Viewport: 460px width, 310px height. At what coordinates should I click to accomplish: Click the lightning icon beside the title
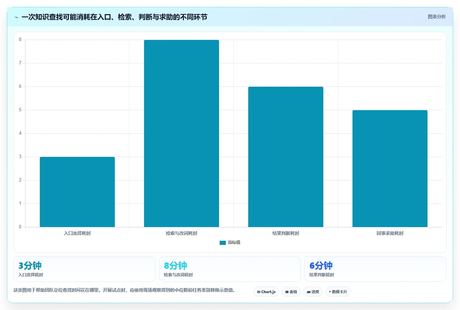point(16,17)
